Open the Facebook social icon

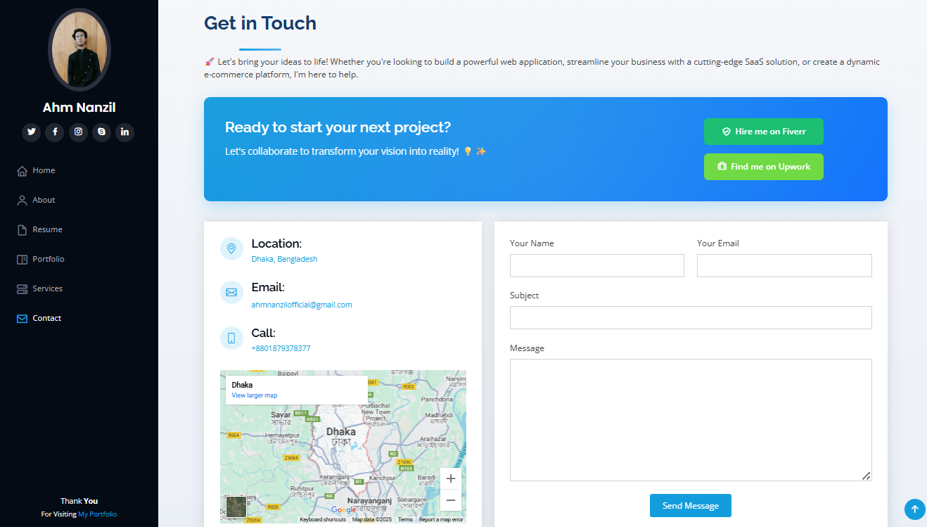(55, 132)
